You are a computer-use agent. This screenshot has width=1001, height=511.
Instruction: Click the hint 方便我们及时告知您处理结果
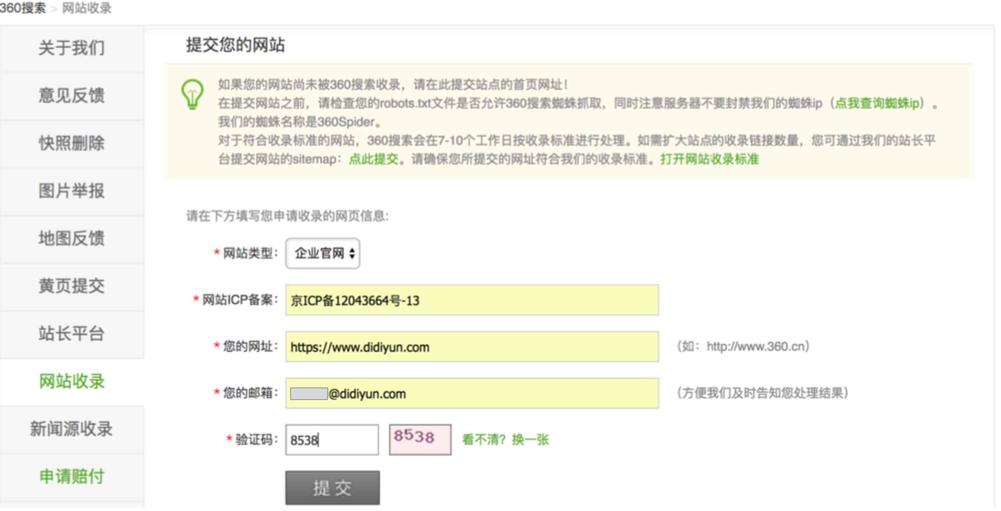tap(763, 394)
